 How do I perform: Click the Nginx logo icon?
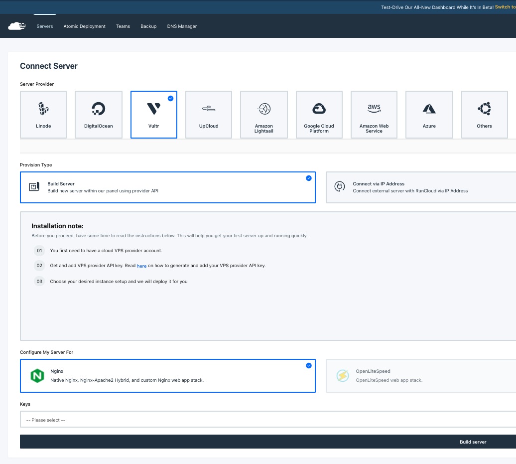36,375
